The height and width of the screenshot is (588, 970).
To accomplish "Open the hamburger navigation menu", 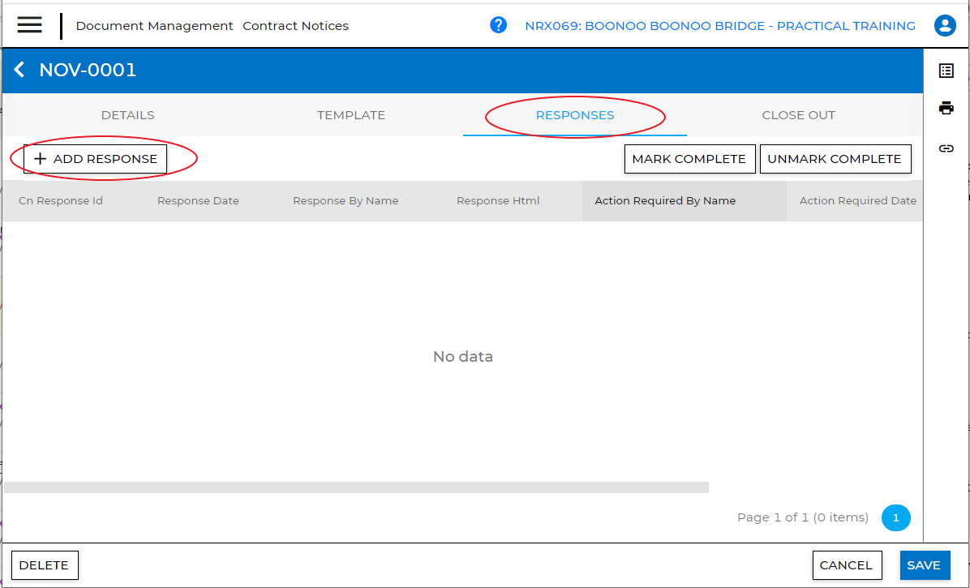I will [30, 24].
